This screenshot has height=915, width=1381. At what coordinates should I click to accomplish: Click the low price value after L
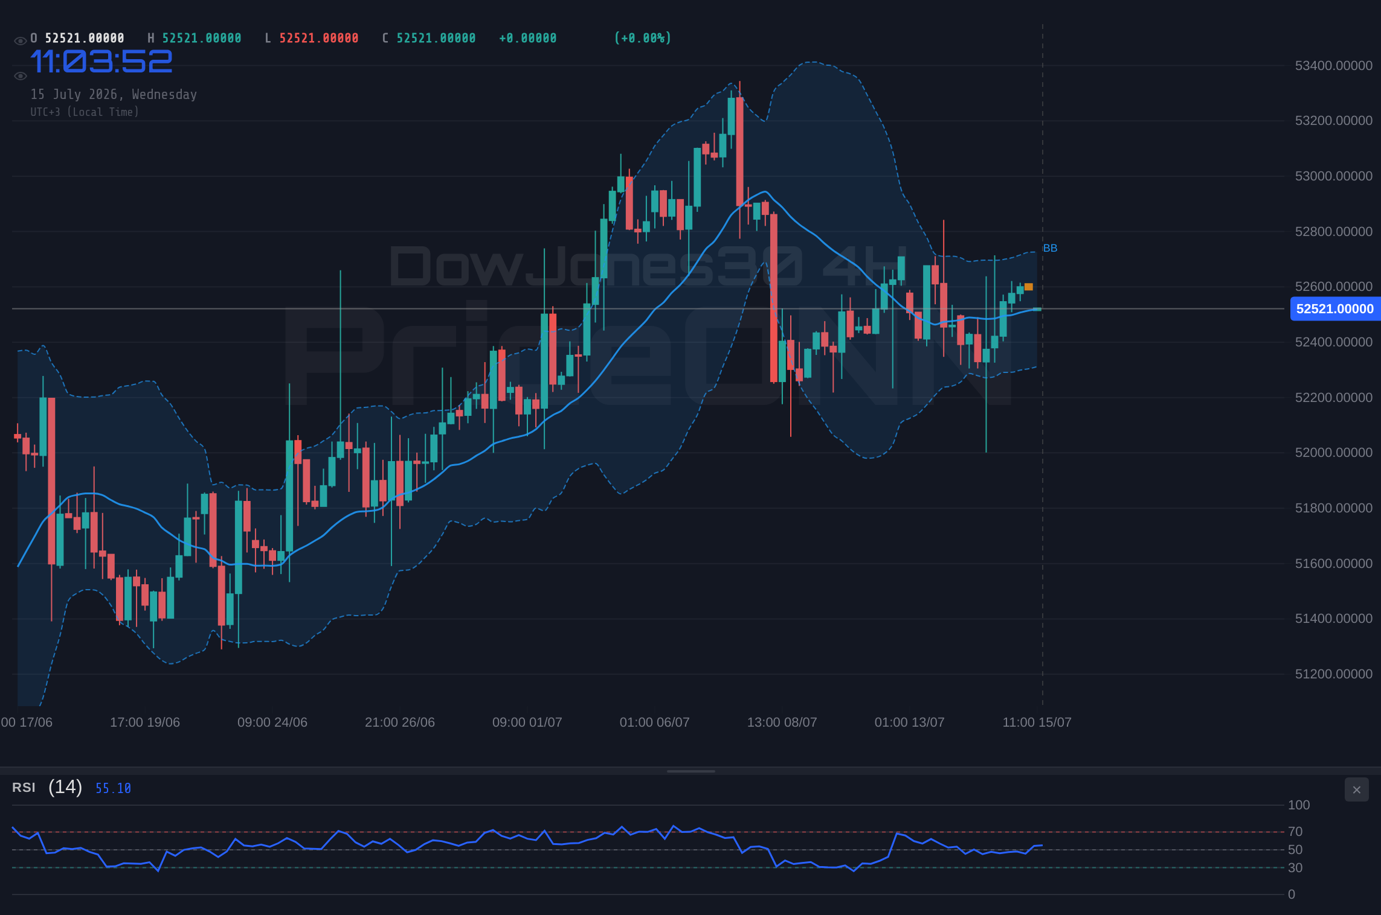click(319, 38)
